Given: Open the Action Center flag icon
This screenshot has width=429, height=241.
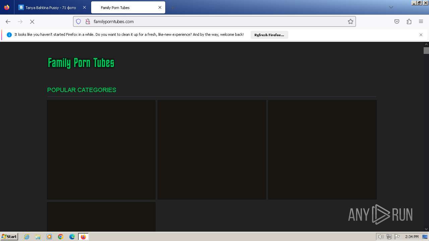Looking at the screenshot, I should point(397,237).
